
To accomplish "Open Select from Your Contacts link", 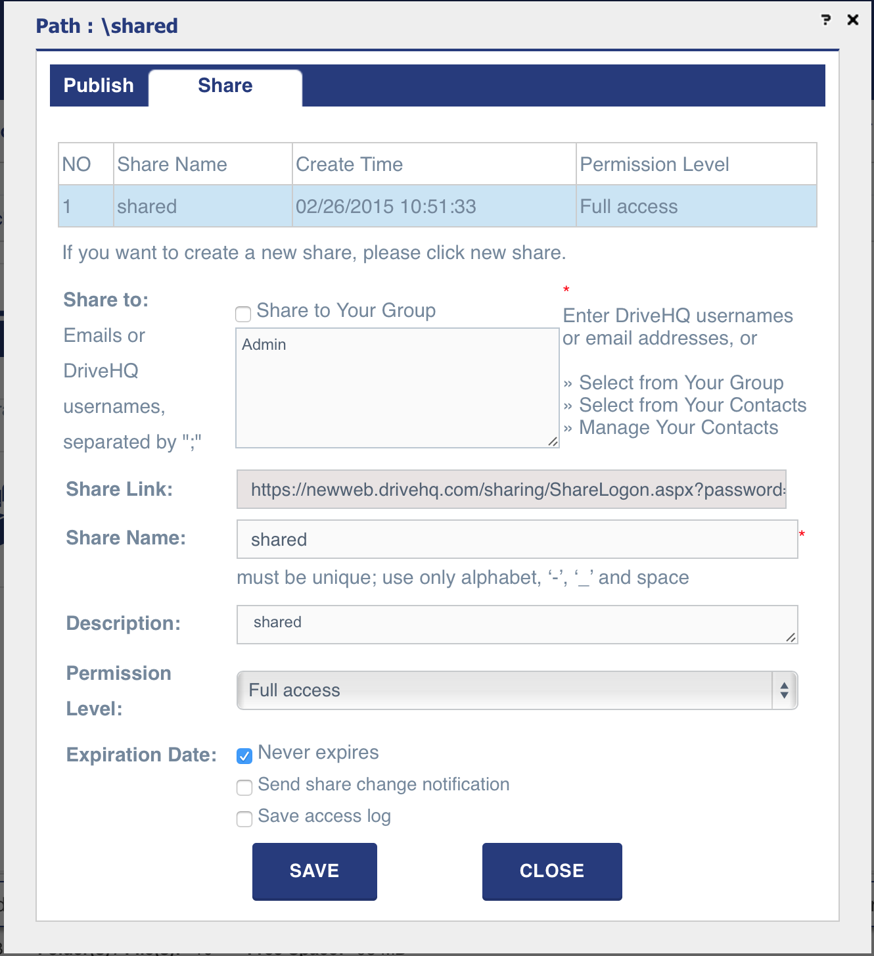I will (x=692, y=405).
